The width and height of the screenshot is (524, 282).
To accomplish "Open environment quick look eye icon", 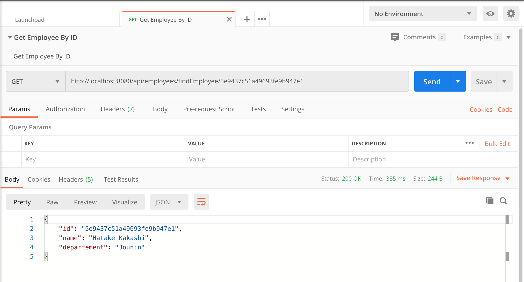I will (490, 14).
